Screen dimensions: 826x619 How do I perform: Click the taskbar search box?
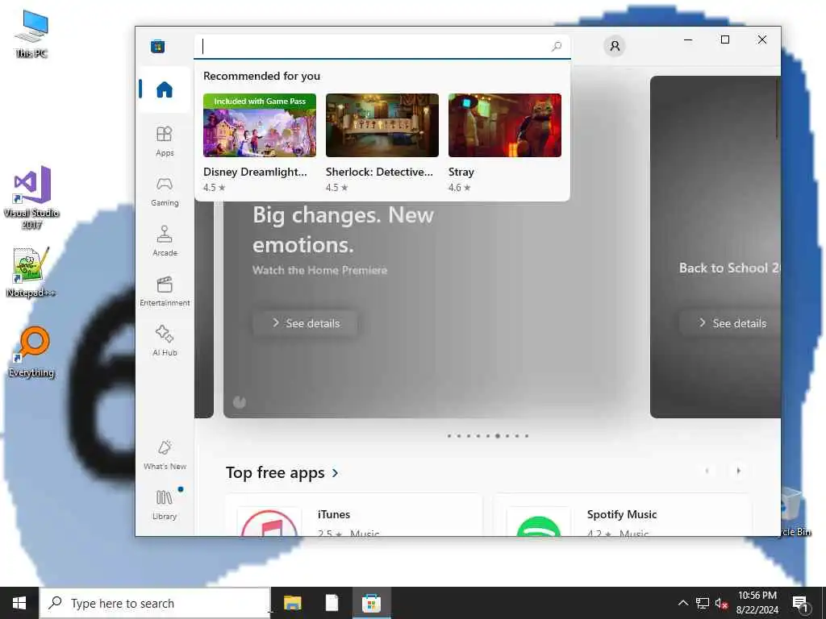tap(155, 603)
